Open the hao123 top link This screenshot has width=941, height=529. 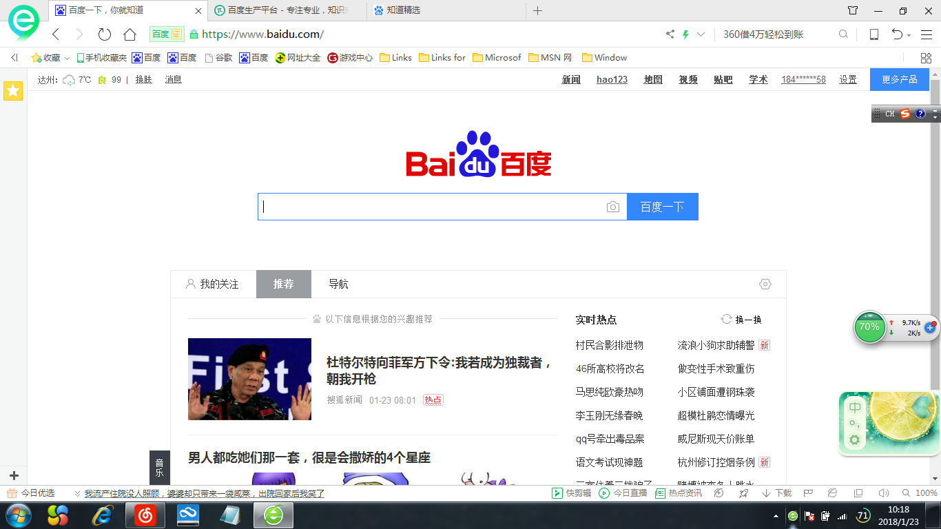[612, 79]
